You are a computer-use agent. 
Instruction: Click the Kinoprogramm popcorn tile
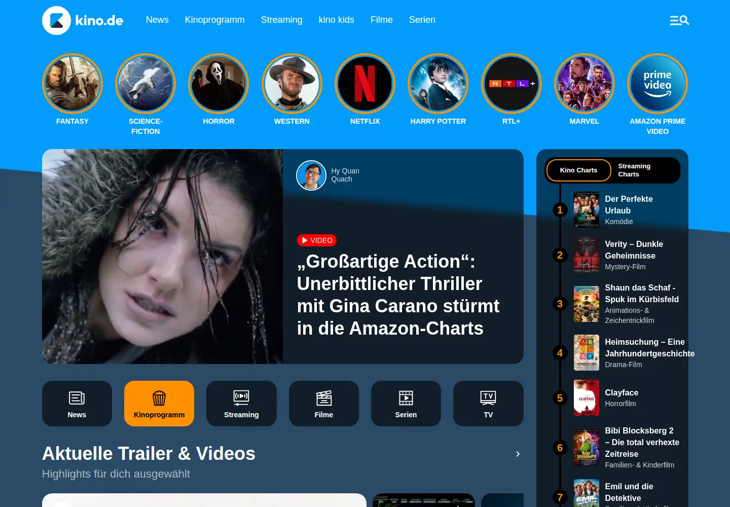click(x=159, y=404)
